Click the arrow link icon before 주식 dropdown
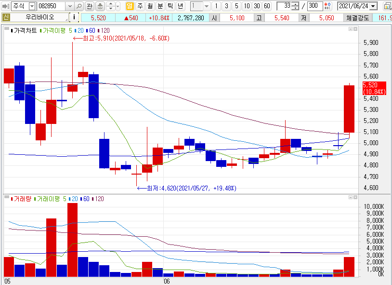This screenshot has height=285, width=392. [x=5, y=6]
